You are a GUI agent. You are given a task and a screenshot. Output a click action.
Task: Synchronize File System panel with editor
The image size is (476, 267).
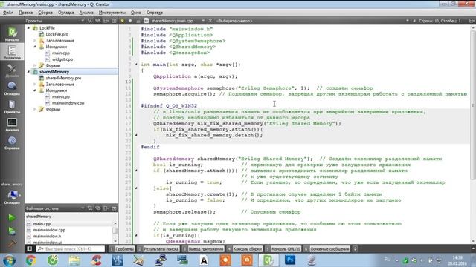(x=97, y=208)
